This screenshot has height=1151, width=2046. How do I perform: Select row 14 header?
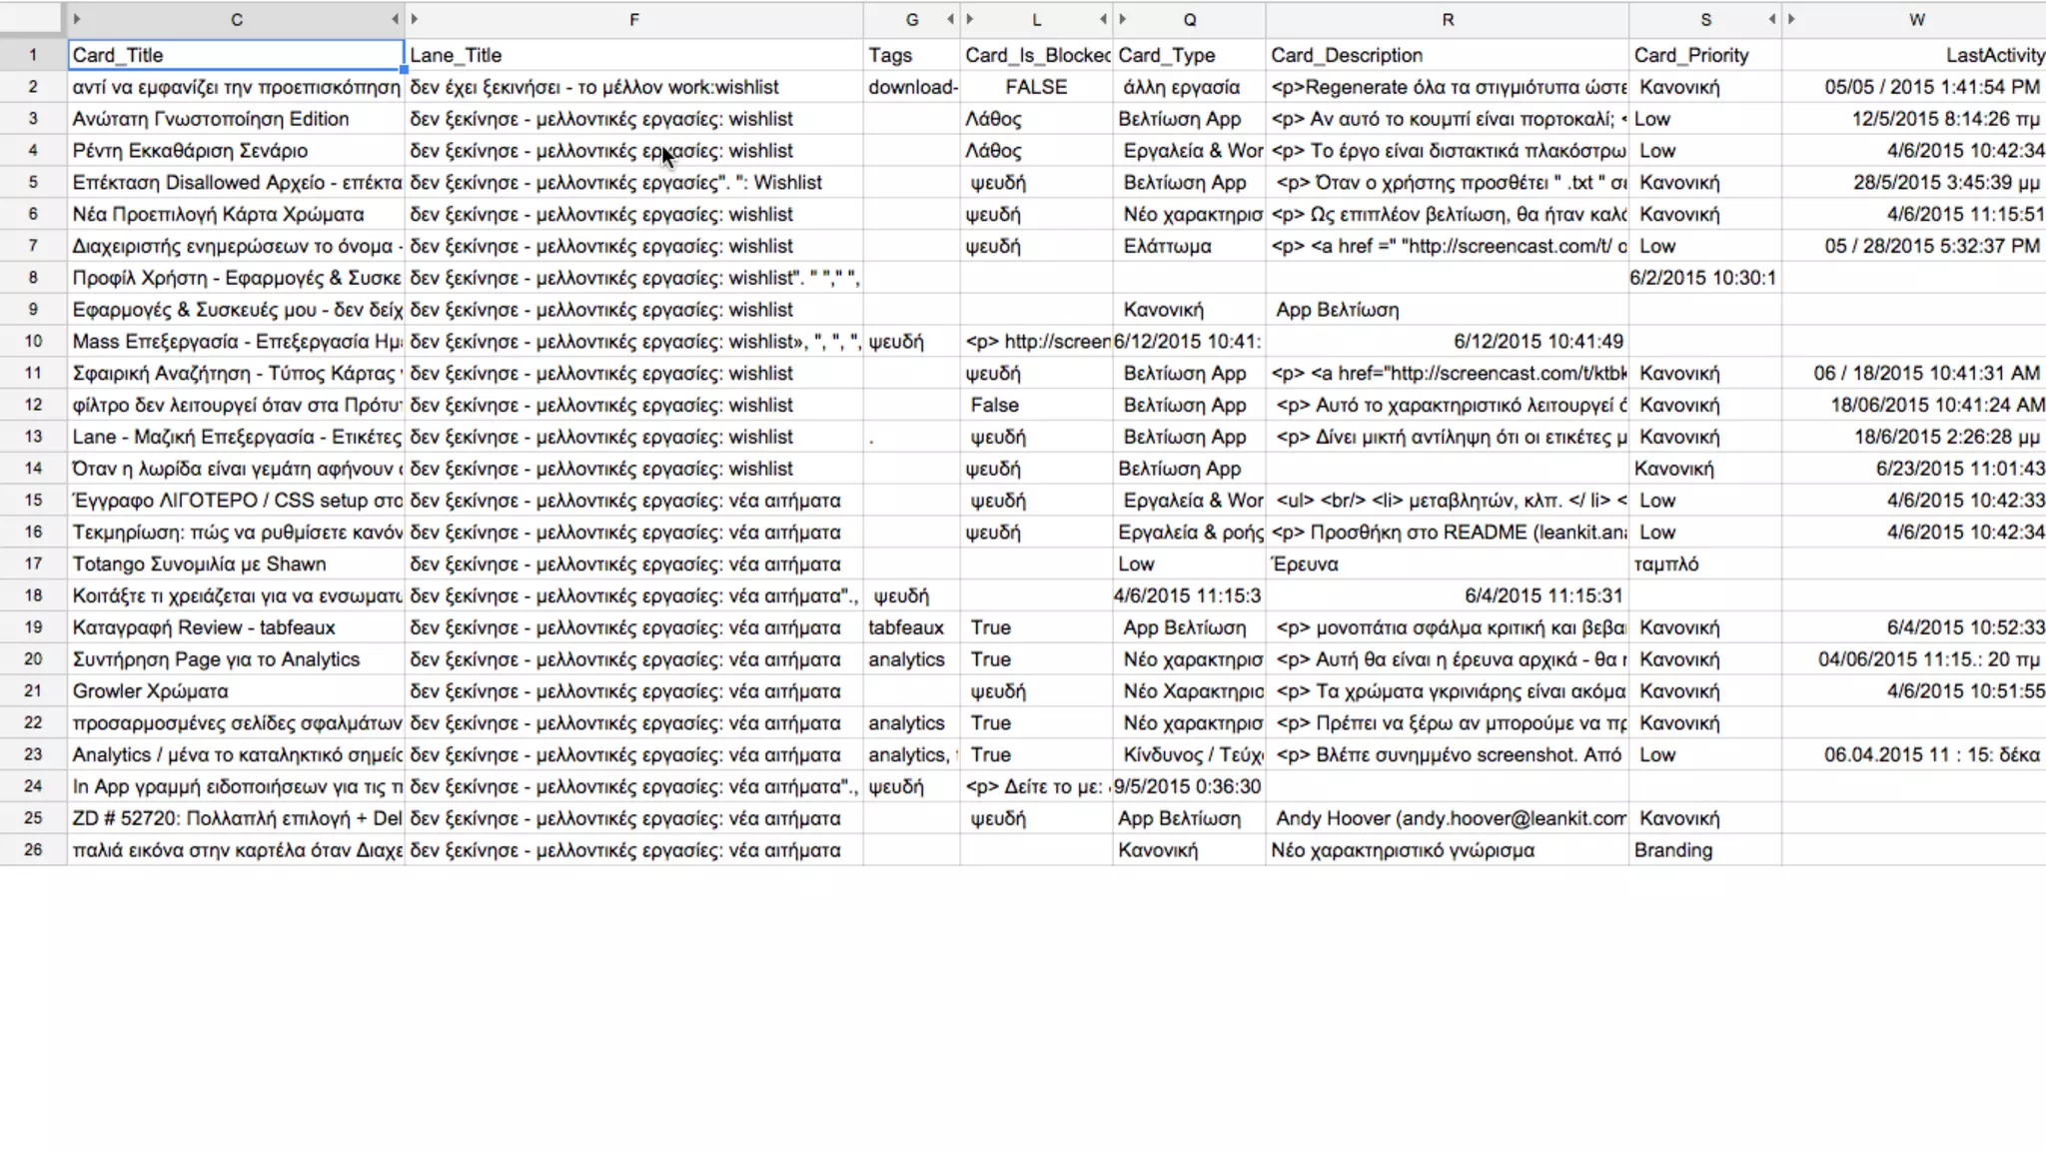[x=33, y=469]
